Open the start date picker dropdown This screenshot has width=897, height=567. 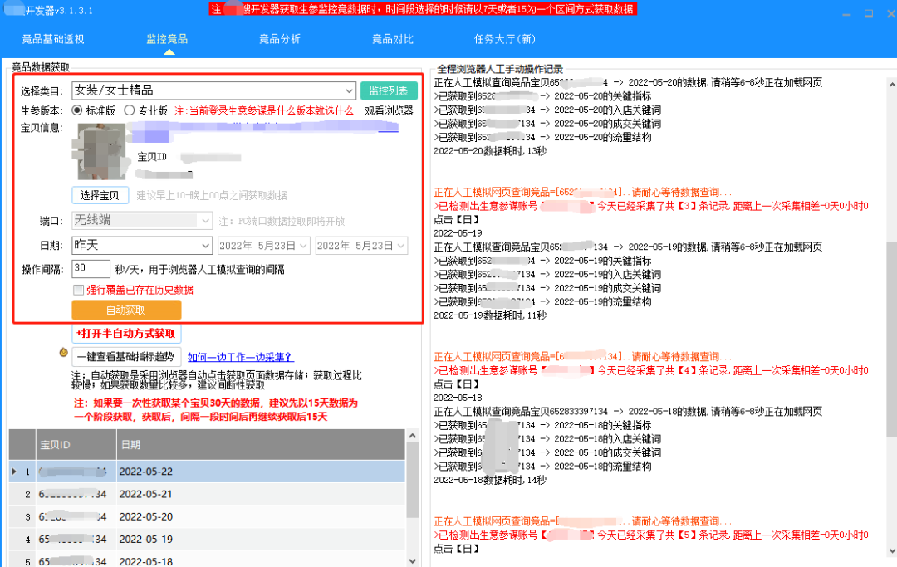(x=302, y=246)
